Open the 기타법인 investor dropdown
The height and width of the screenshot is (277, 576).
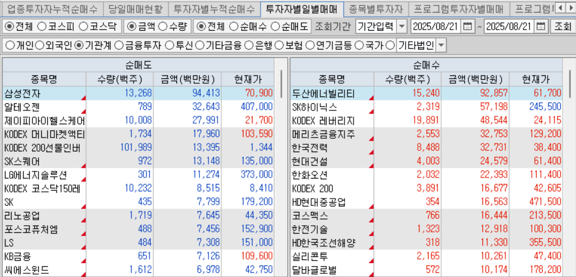coord(441,45)
